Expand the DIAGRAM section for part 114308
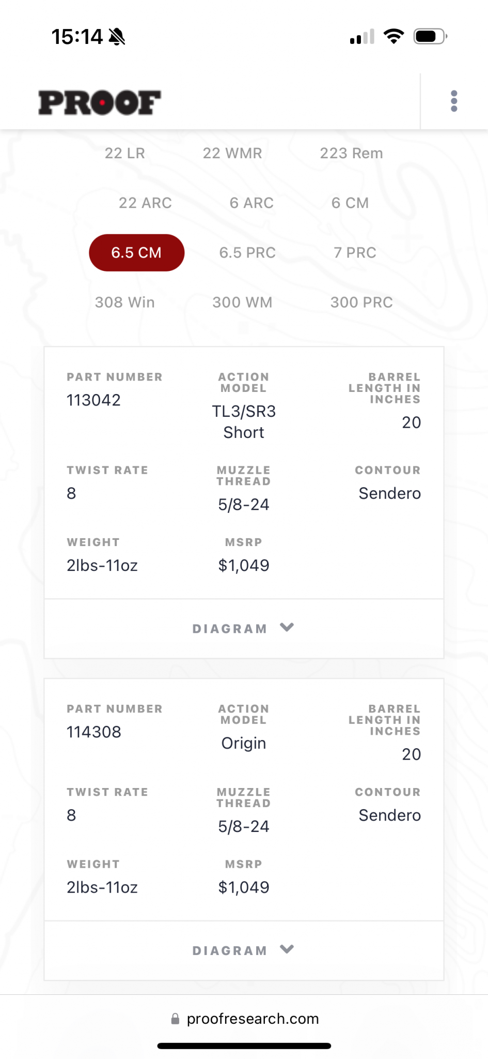 point(244,950)
